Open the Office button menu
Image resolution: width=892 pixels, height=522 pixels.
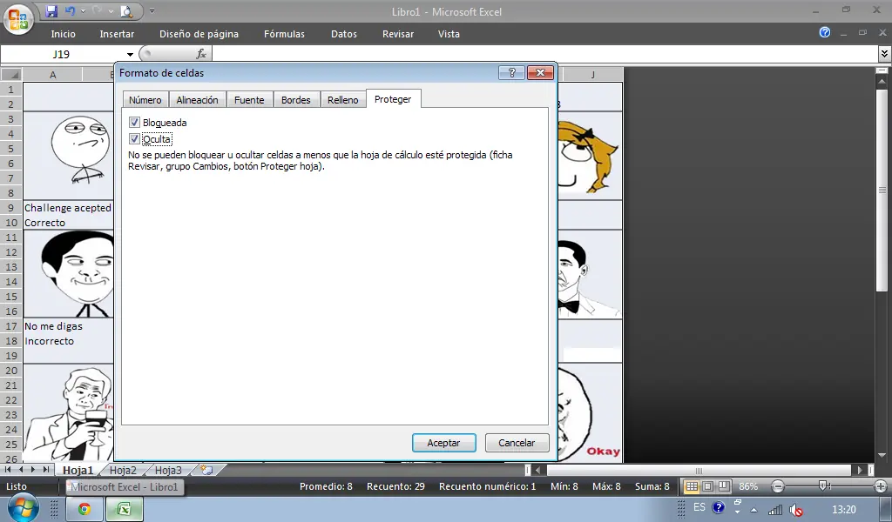(x=18, y=19)
